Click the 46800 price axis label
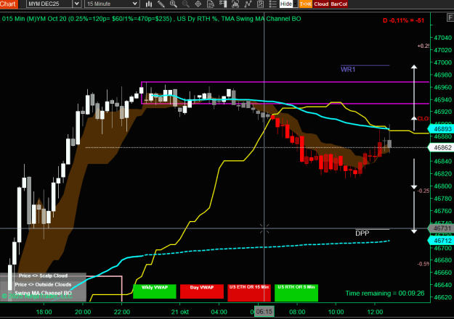 [x=442, y=186]
